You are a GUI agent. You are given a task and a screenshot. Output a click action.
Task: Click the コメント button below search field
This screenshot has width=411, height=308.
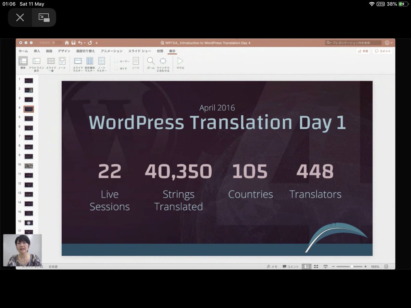pyautogui.click(x=383, y=51)
